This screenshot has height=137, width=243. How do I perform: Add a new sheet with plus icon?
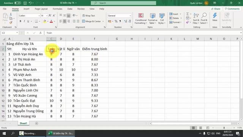pos(36,123)
